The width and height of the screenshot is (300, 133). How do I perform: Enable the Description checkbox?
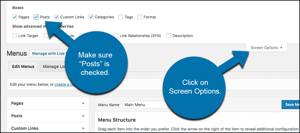[x=169, y=36]
